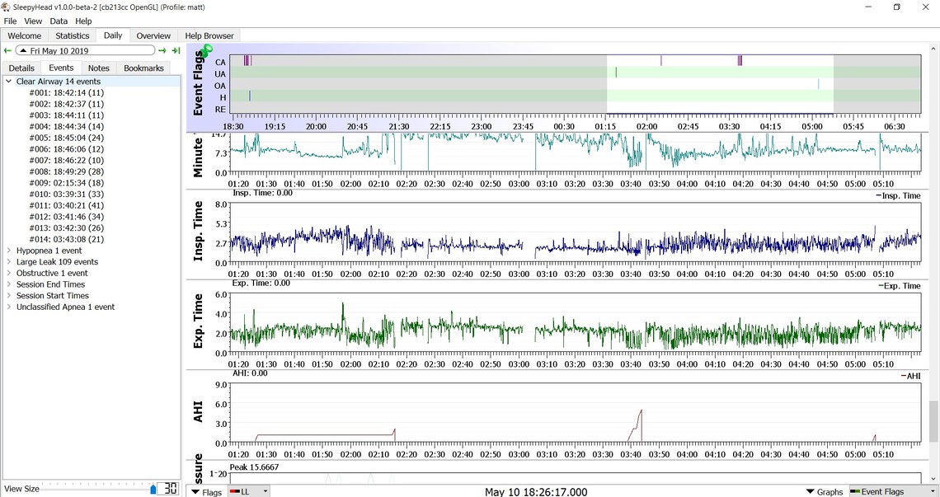Viewport: 940px width, 497px height.
Task: Expand the Session Start Times group
Action: pyautogui.click(x=8, y=296)
